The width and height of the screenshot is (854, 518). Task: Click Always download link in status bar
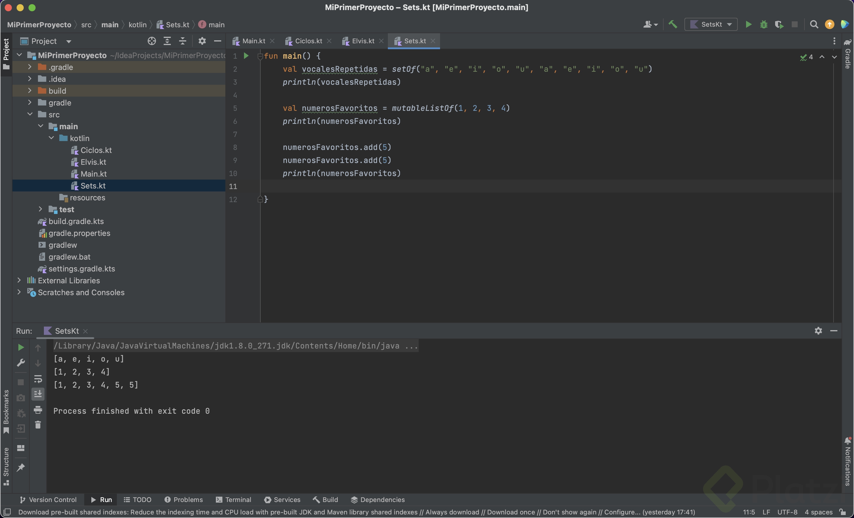click(x=452, y=512)
